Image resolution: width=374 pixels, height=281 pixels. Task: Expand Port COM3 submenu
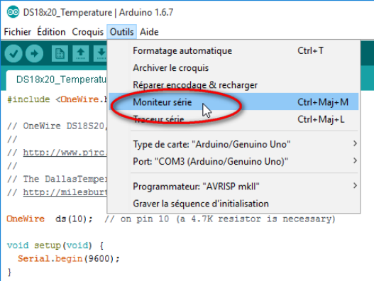(233, 162)
